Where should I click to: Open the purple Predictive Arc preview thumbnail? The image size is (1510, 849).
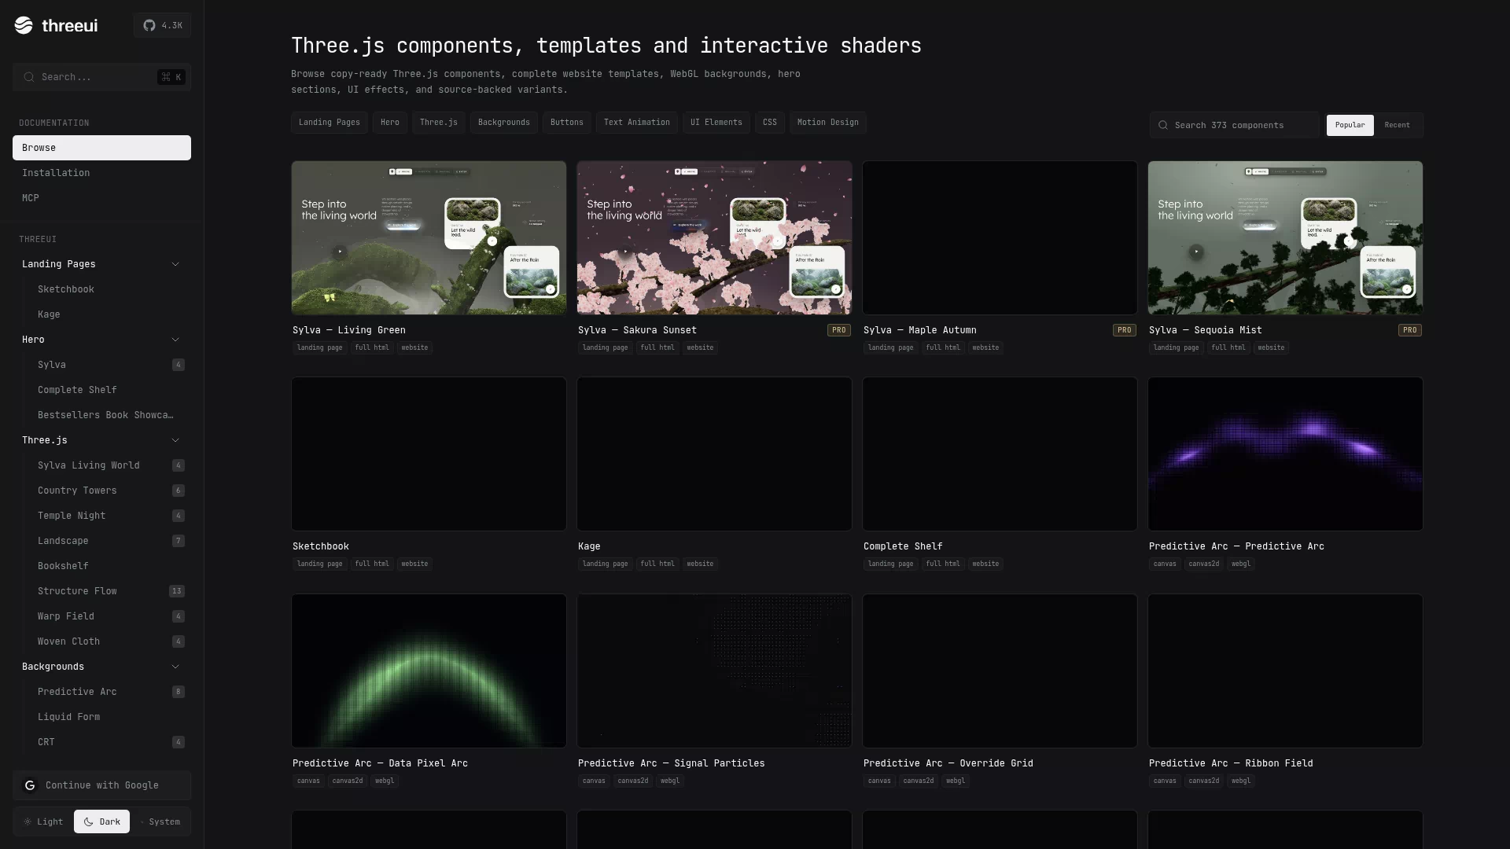[x=1285, y=454]
